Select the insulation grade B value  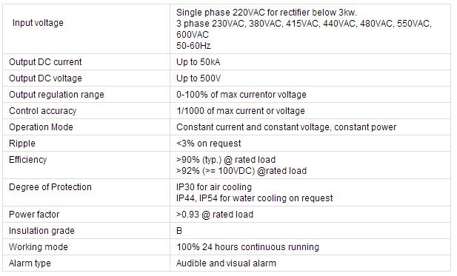tap(179, 231)
